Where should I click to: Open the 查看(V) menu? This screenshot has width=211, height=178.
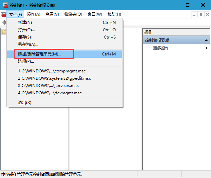[x=52, y=14]
